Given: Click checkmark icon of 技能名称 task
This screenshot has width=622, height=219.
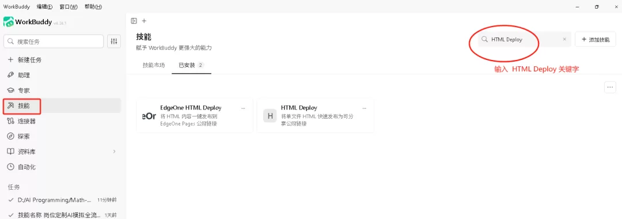Looking at the screenshot, I should click(x=11, y=215).
